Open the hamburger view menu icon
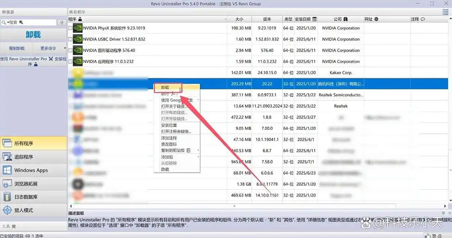The width and height of the screenshot is (452, 238). (445, 12)
